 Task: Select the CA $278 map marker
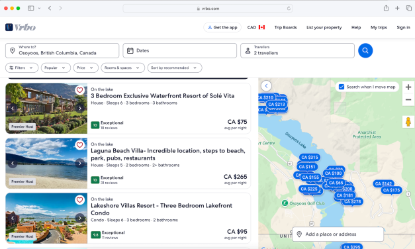pos(352,201)
